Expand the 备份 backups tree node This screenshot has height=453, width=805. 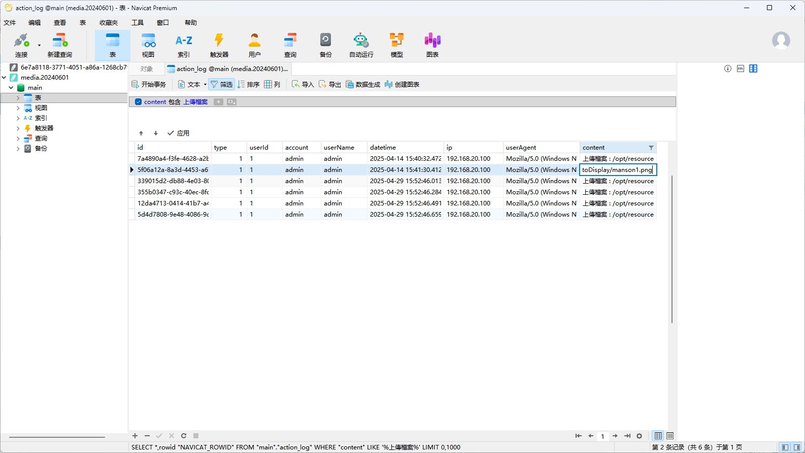click(x=18, y=149)
